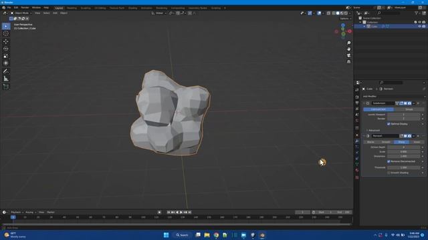Open the Keying dropdown in timeline
Viewport: 428px width, 240px height.
pyautogui.click(x=30, y=212)
